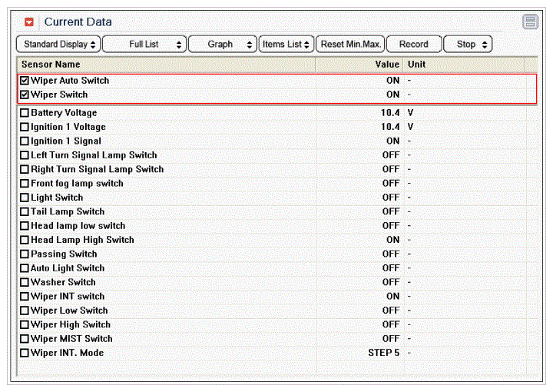The height and width of the screenshot is (392, 553).
Task: Expand the Full List dropdown
Action: point(144,45)
